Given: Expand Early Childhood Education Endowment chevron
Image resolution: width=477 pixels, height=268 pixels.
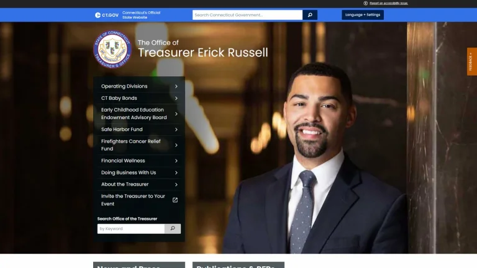Looking at the screenshot, I should [x=176, y=114].
